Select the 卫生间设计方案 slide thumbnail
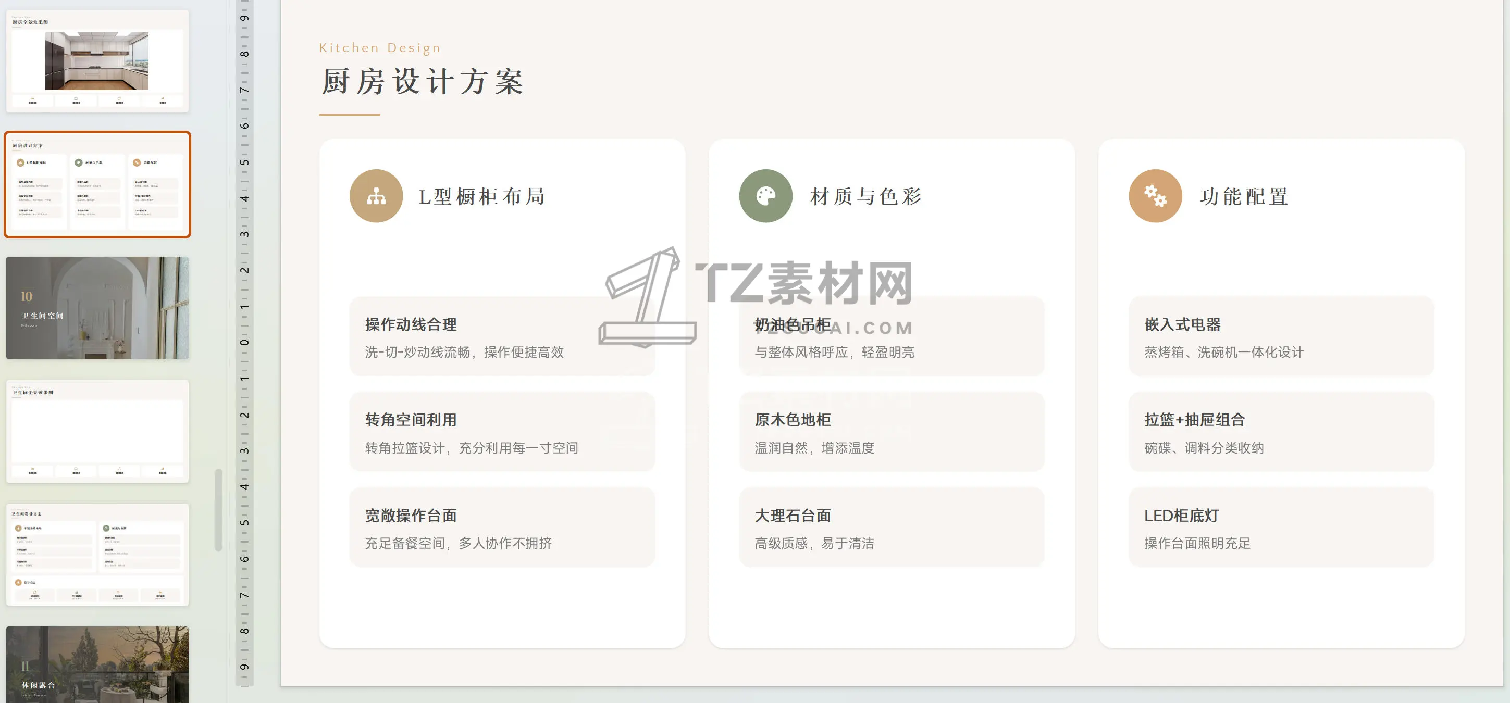The height and width of the screenshot is (703, 1510). pyautogui.click(x=97, y=555)
